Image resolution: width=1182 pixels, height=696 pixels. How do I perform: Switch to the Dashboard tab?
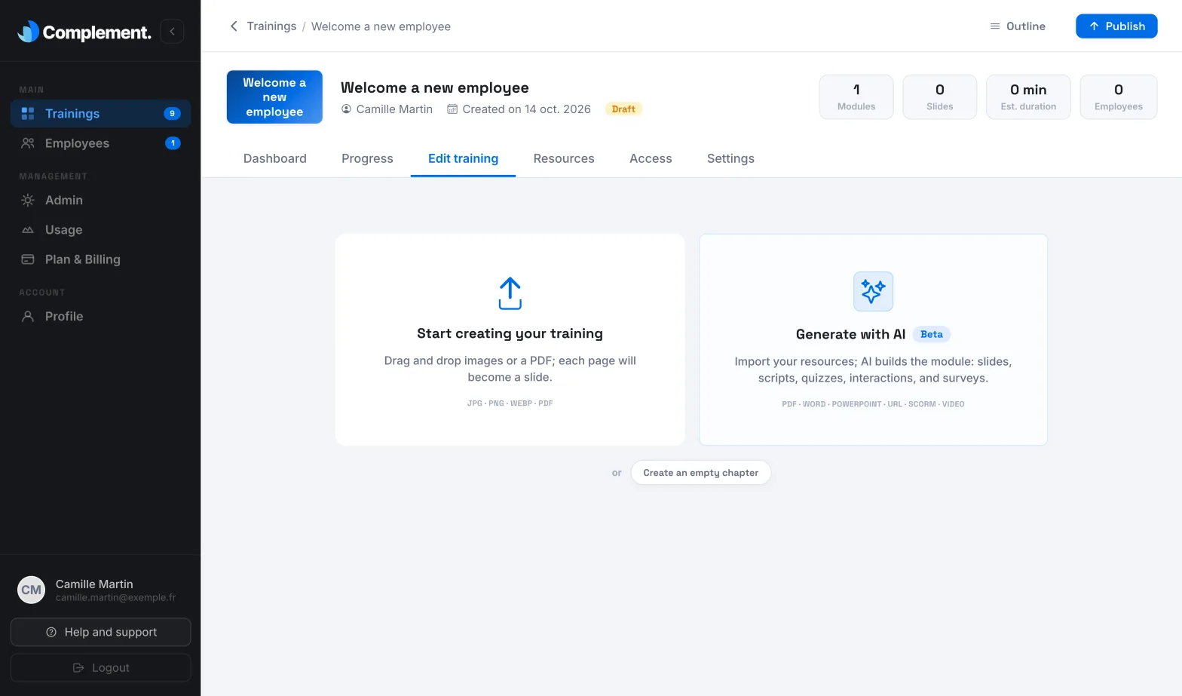point(275,159)
